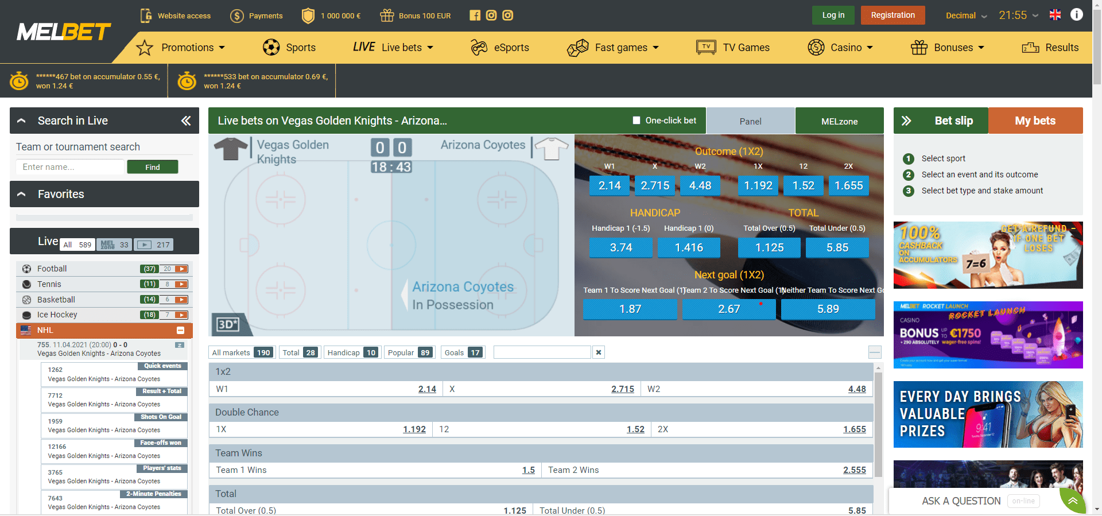The width and height of the screenshot is (1102, 516).
Task: Expand Live bets menu dropdown
Action: coord(430,48)
